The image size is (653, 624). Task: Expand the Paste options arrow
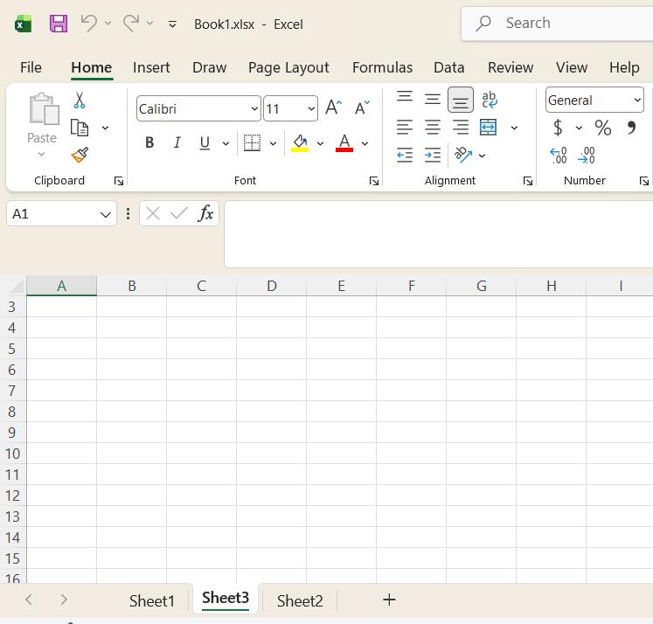(x=41, y=155)
